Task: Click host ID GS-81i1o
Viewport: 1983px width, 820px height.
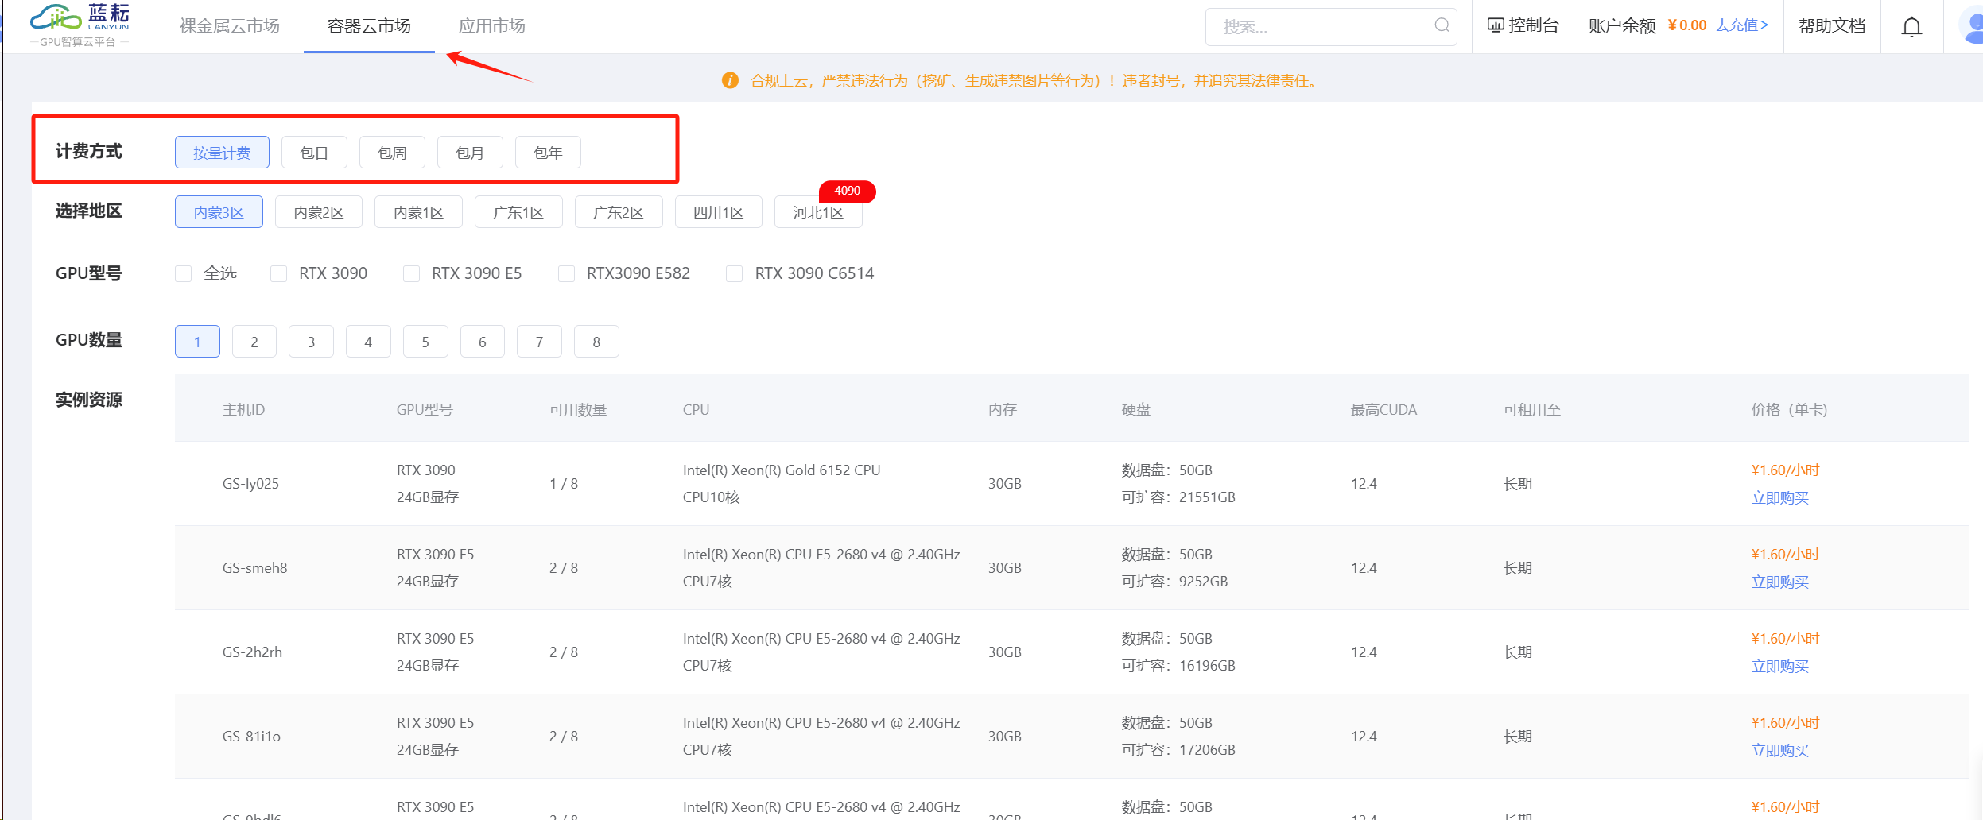Action: click(251, 736)
